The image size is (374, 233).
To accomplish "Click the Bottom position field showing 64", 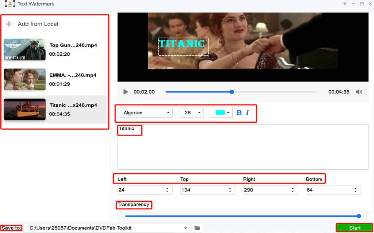I will [x=333, y=190].
